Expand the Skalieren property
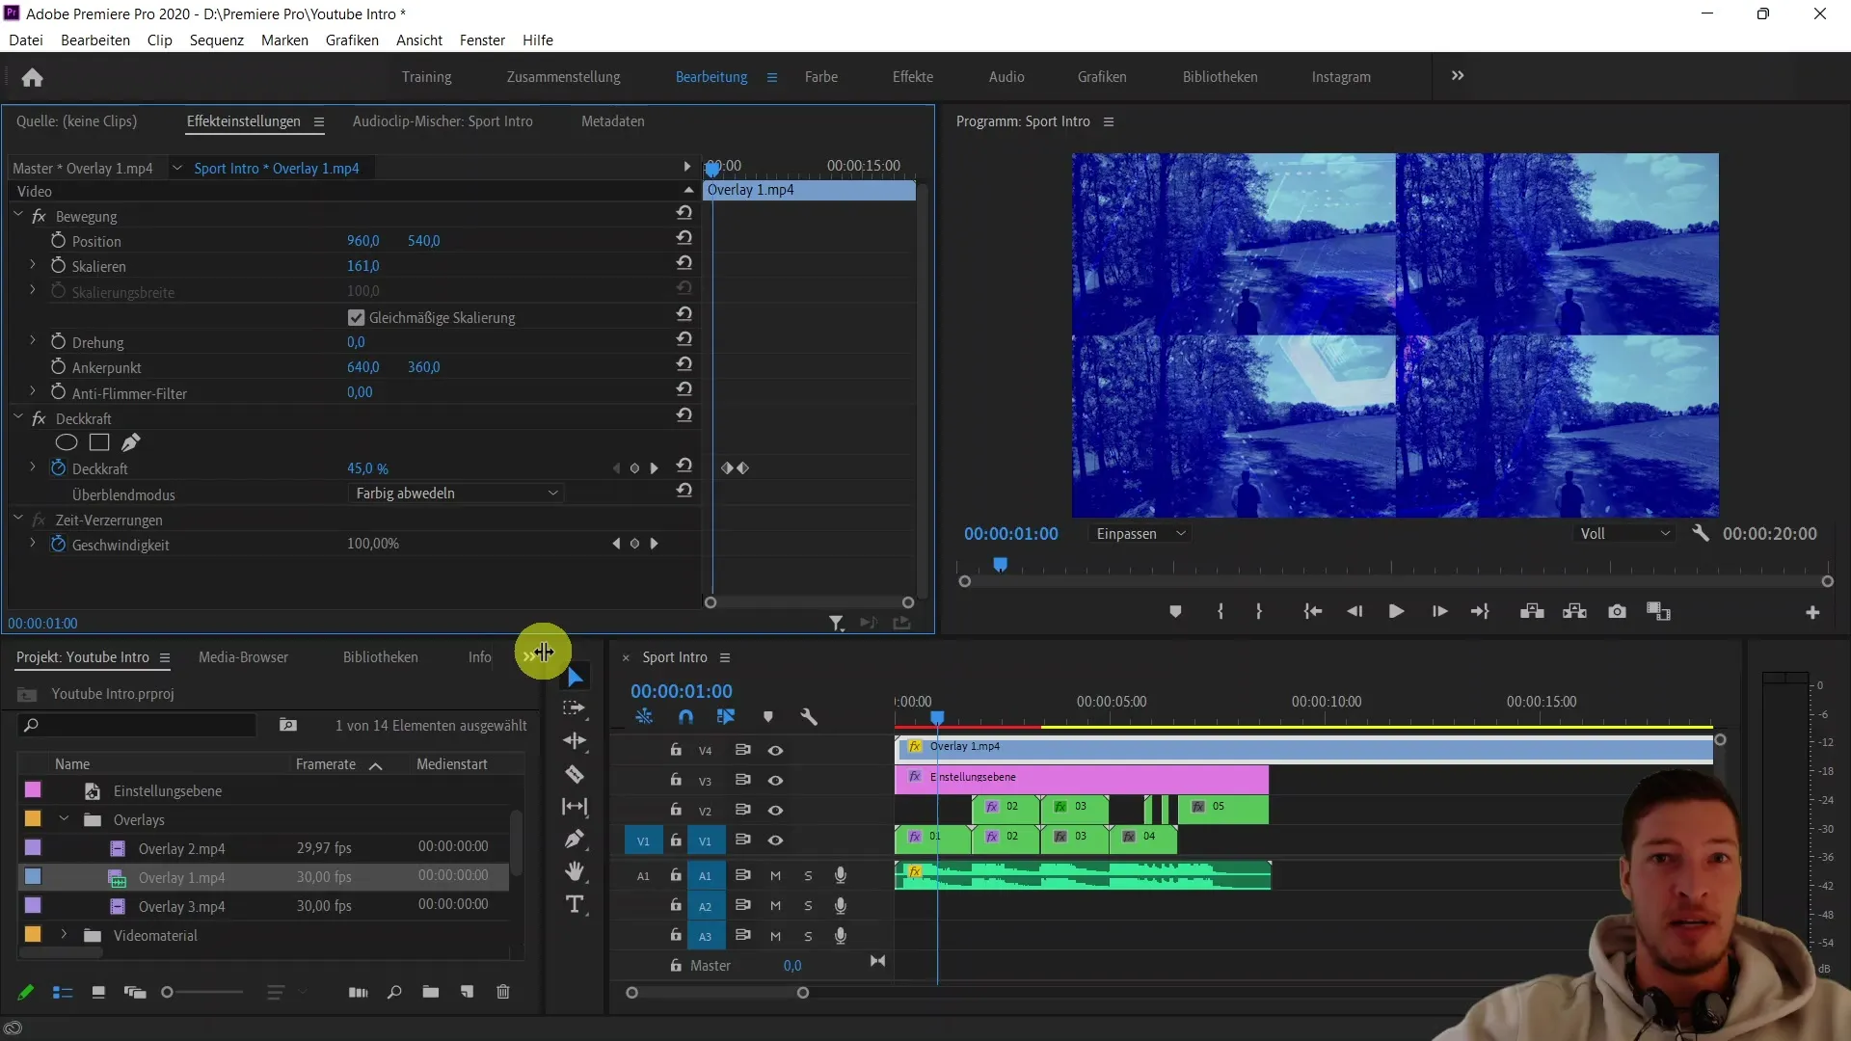1851x1041 pixels. [32, 264]
